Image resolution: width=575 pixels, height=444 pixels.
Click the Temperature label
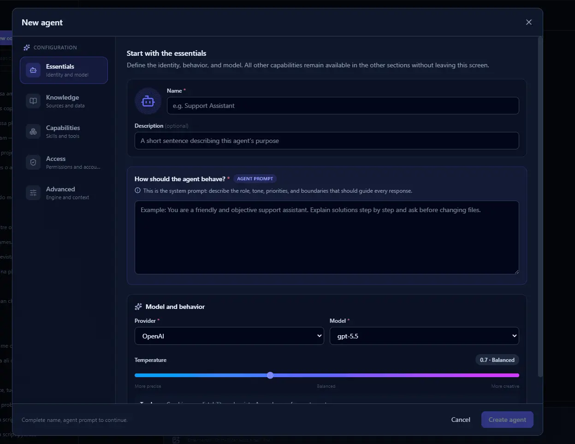pyautogui.click(x=150, y=360)
